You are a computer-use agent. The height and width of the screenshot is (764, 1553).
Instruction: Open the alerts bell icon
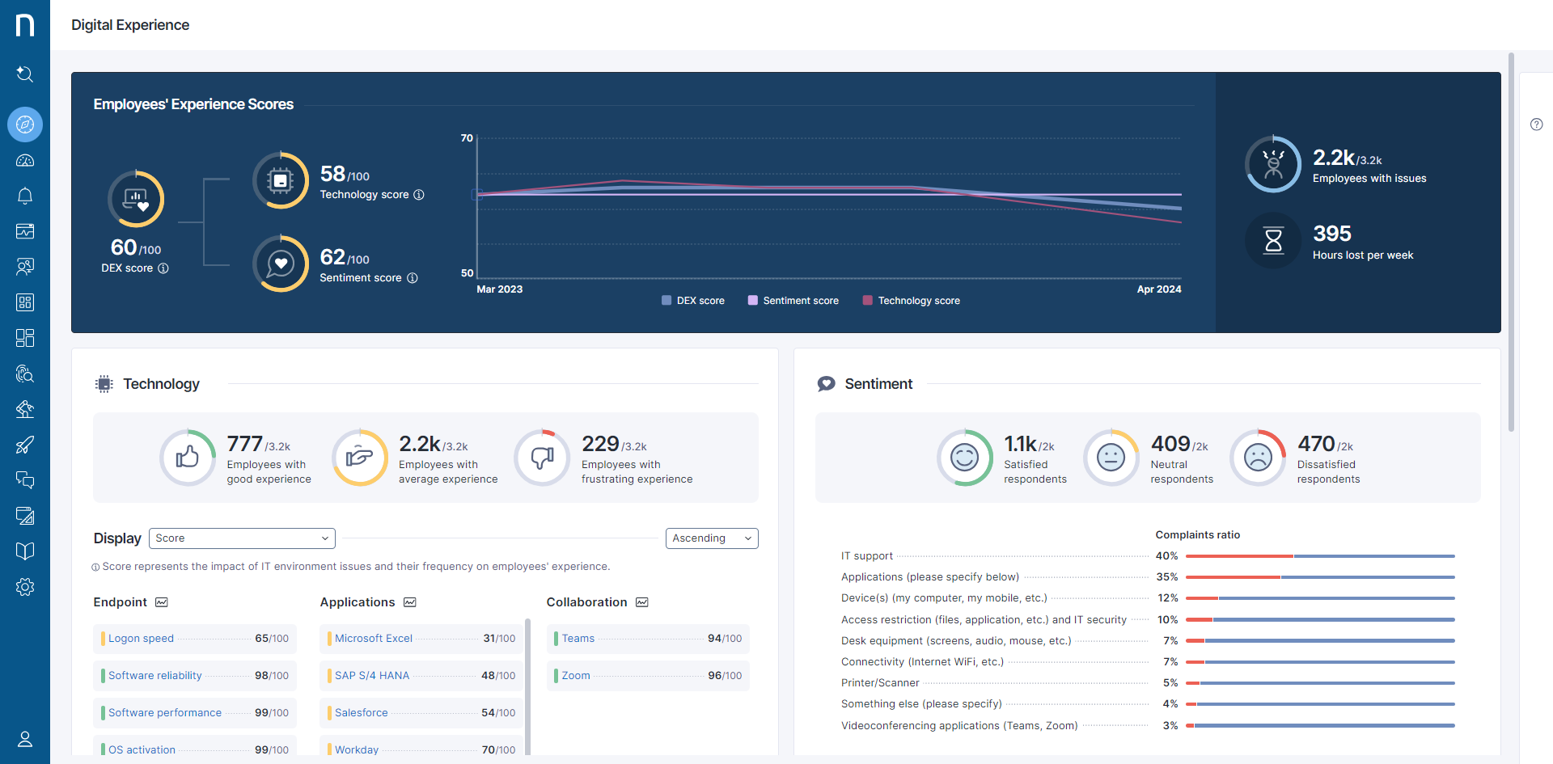tap(25, 196)
